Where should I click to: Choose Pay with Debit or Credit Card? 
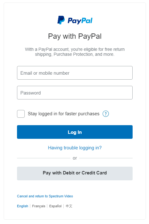click(x=75, y=173)
